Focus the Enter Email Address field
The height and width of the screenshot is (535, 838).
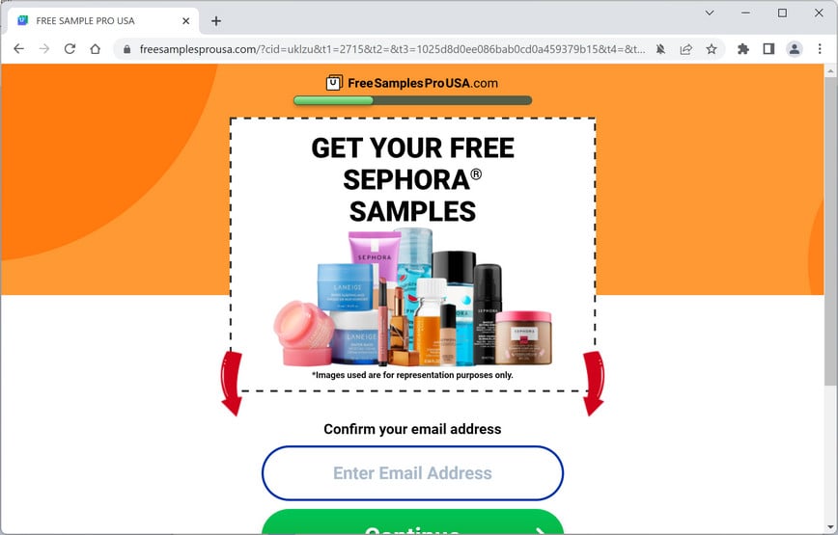coord(412,473)
